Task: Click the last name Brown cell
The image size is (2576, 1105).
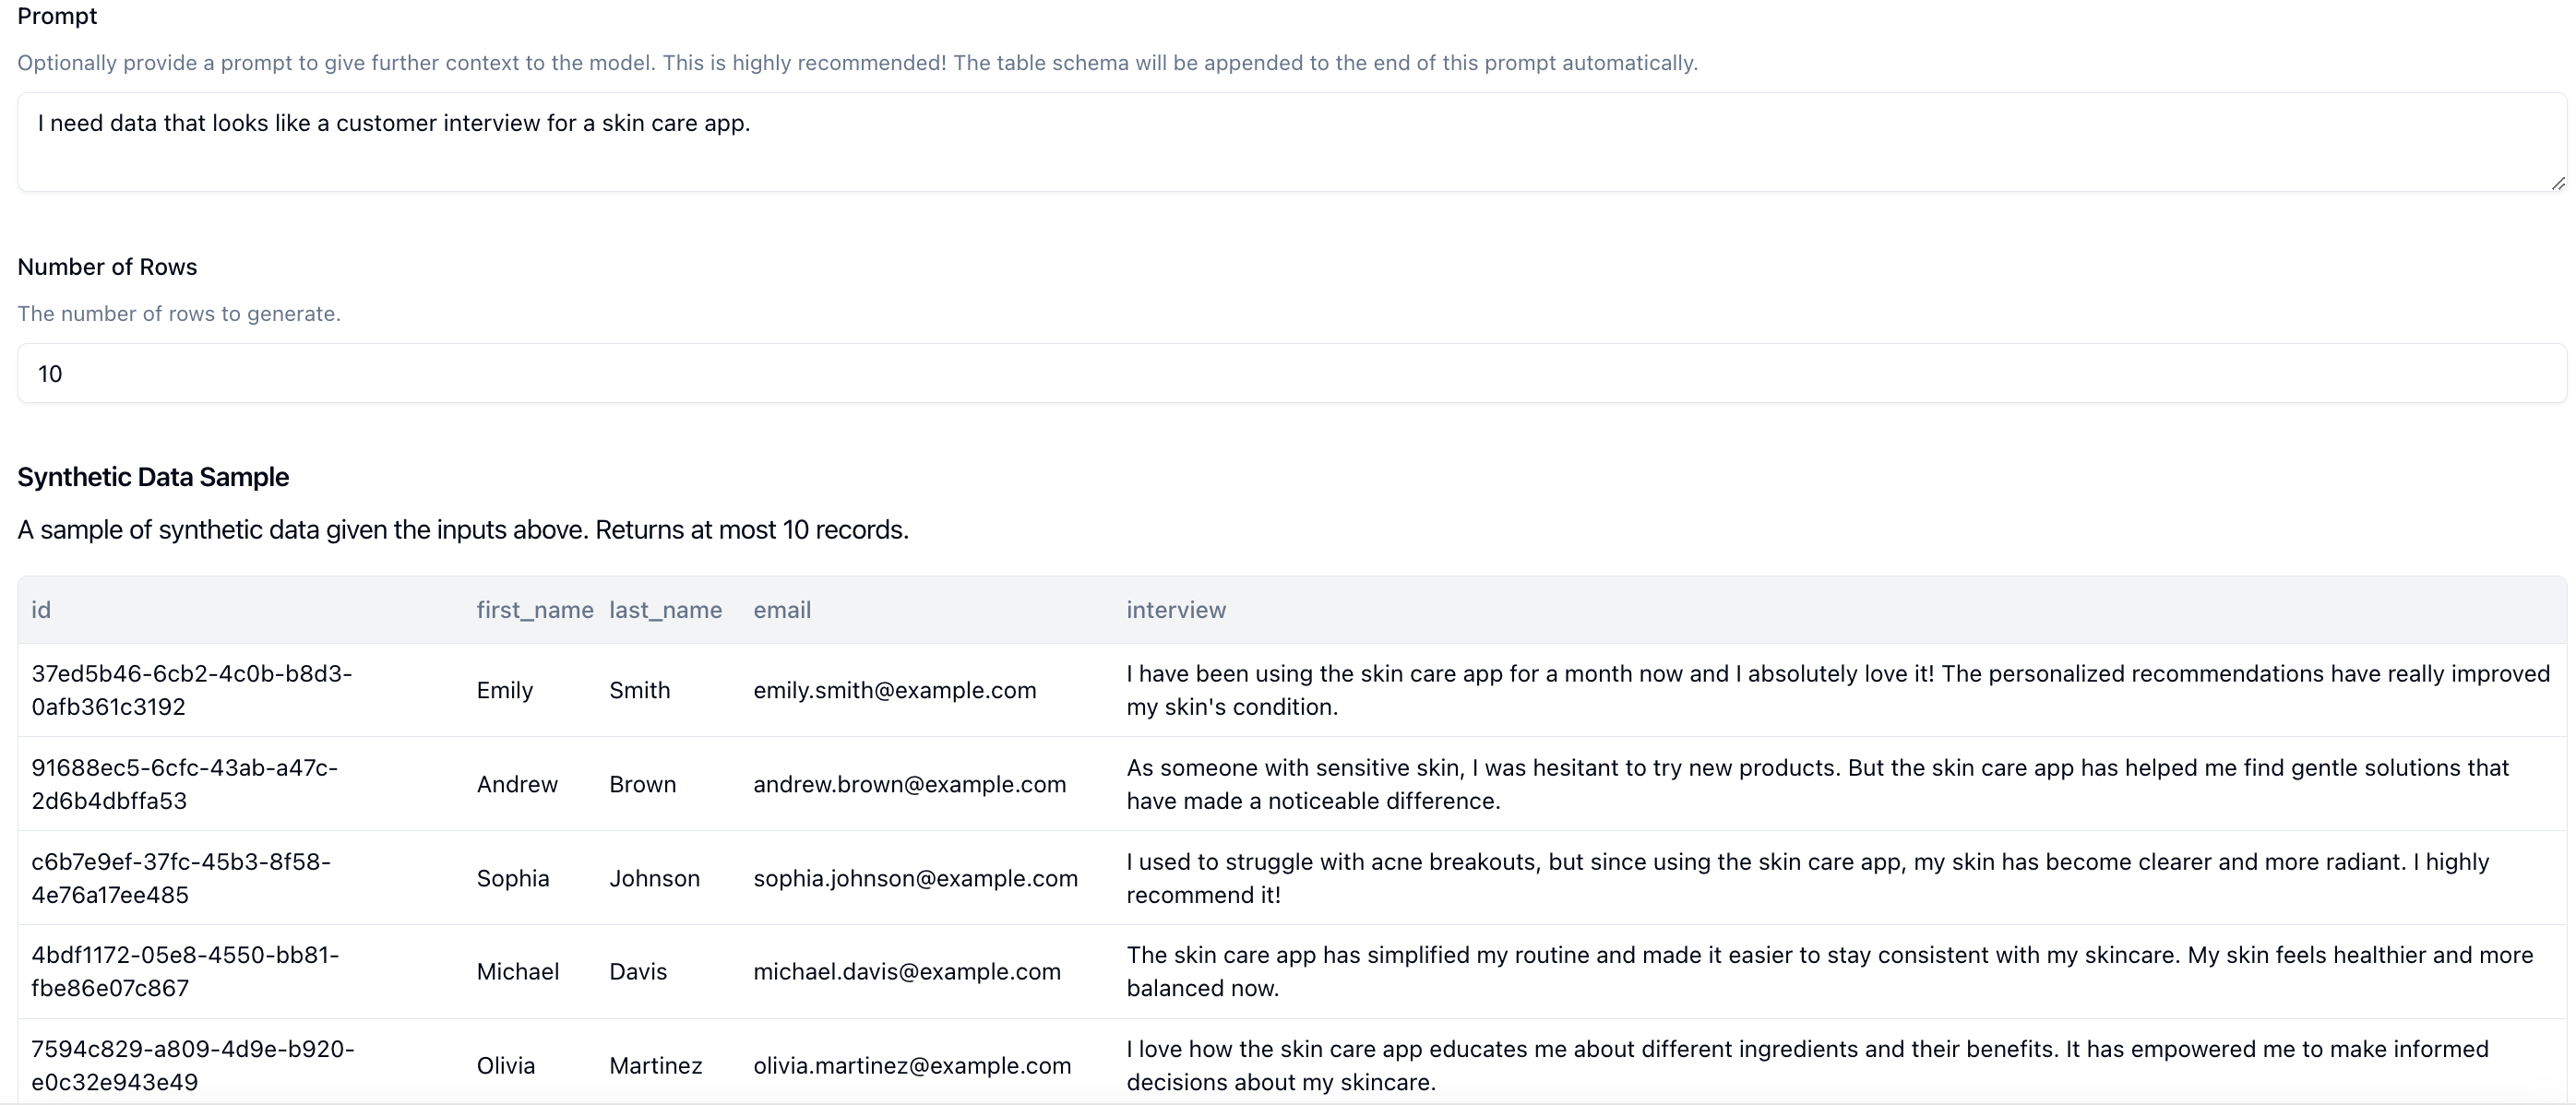Action: pos(642,784)
